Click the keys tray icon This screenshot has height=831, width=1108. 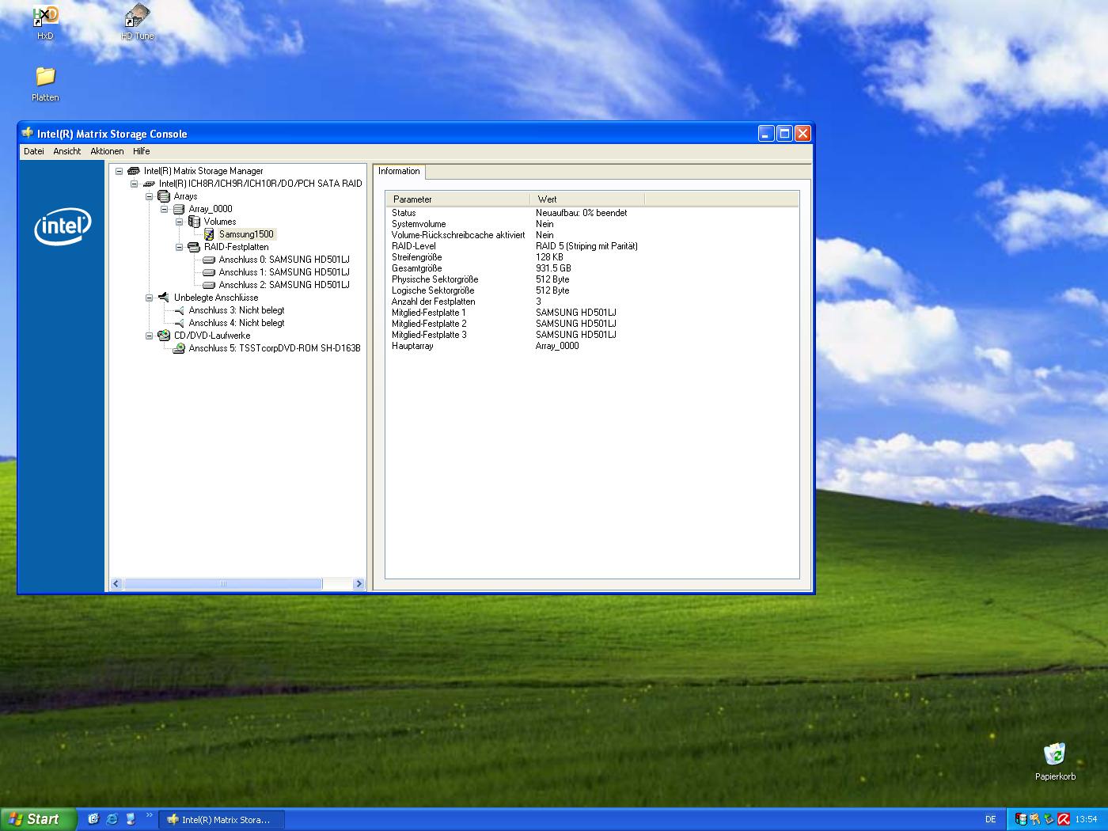[1035, 819]
